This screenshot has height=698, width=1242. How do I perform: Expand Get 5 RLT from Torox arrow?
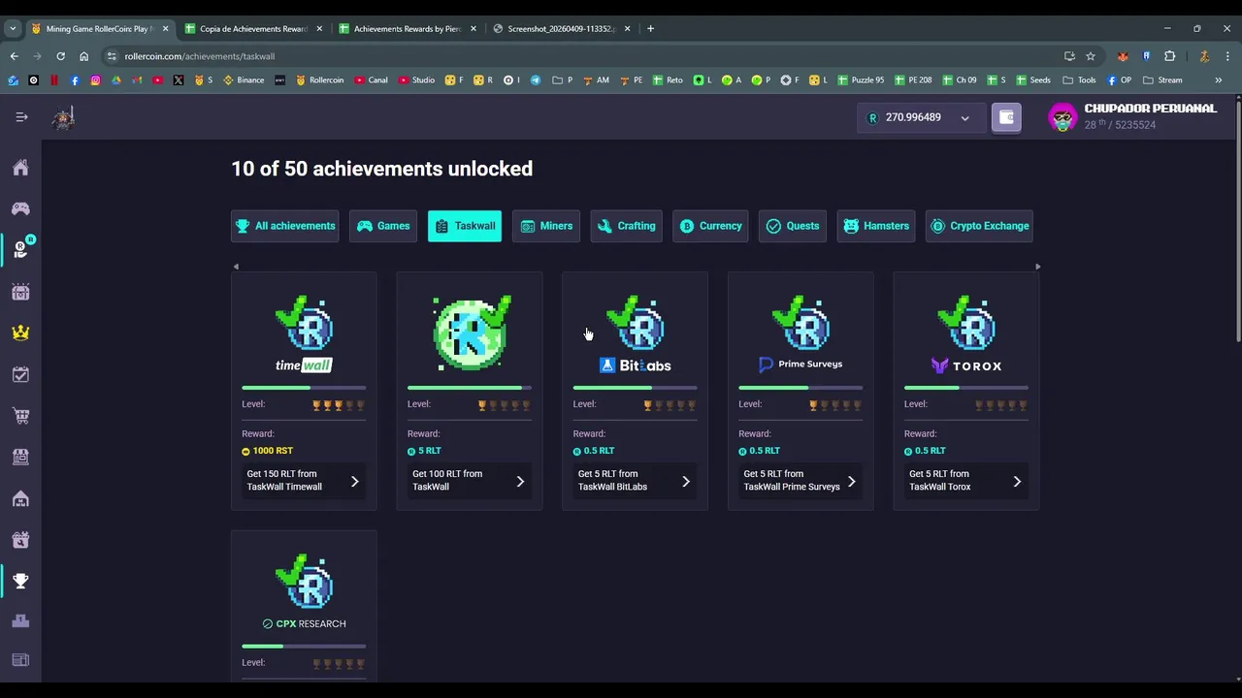[1017, 481]
